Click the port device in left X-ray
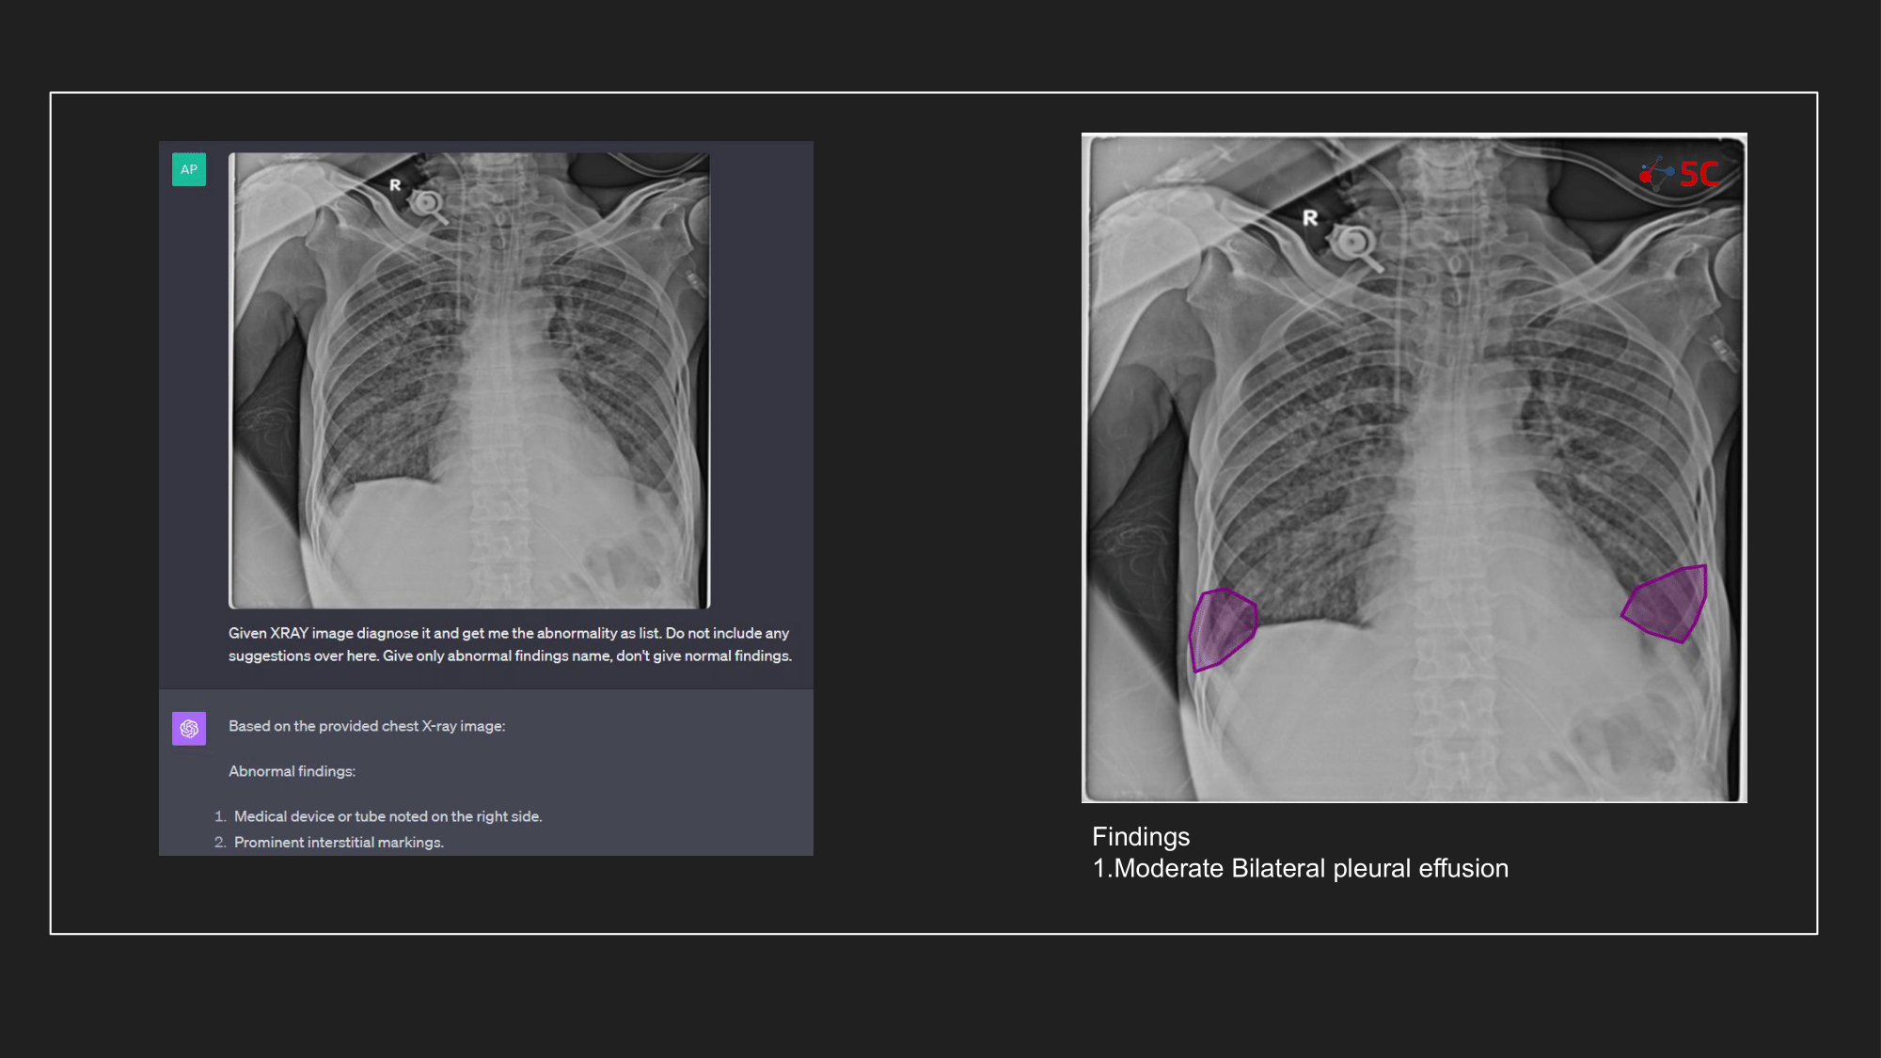1881x1058 pixels. [x=427, y=203]
